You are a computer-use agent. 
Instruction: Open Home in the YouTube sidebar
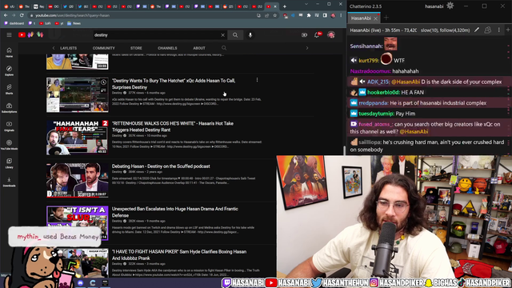[9, 52]
